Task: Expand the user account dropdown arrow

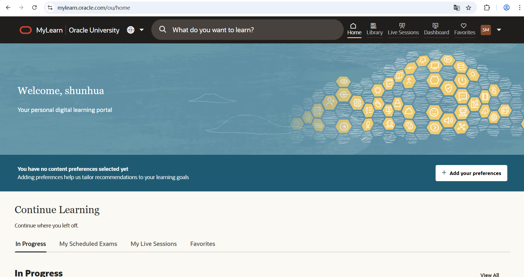Action: (499, 30)
